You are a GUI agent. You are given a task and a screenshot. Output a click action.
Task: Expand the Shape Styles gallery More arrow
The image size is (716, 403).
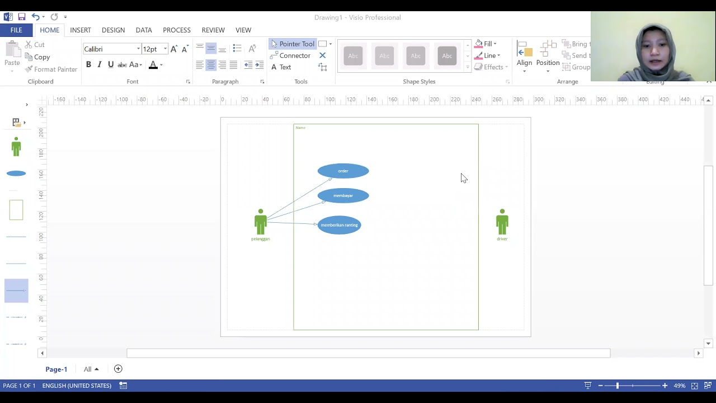click(468, 67)
